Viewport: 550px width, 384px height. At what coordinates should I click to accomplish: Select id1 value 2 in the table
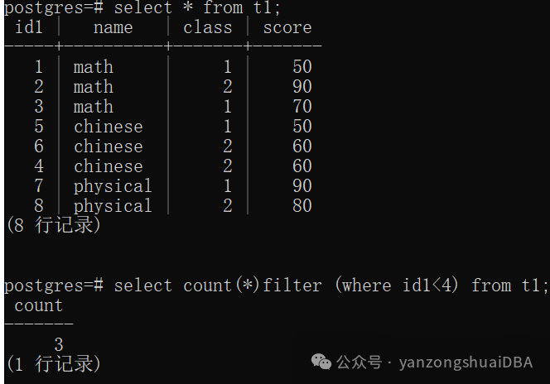coord(39,87)
